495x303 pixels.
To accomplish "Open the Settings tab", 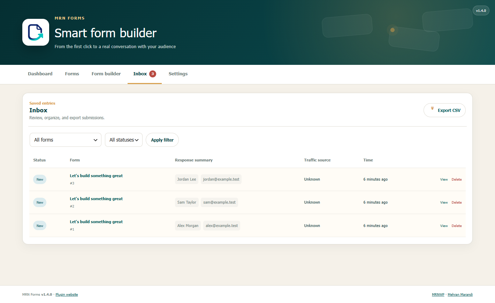I will click(x=178, y=74).
